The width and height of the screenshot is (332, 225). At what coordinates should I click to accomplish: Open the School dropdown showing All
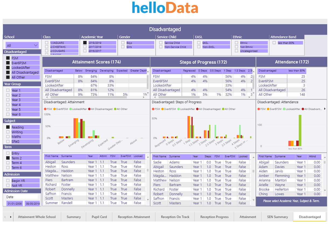click(22, 45)
